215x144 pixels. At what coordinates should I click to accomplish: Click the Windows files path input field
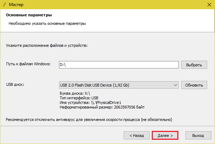(x=118, y=65)
